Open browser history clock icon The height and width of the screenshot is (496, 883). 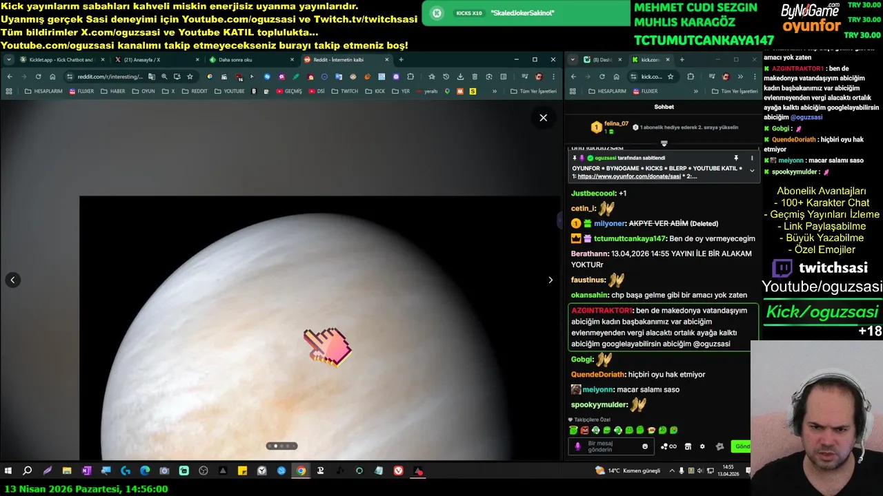pyautogui.click(x=446, y=76)
